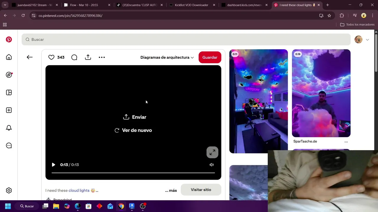The height and width of the screenshot is (212, 378).
Task: Open browser extensions puzzle icon
Action: (342, 16)
